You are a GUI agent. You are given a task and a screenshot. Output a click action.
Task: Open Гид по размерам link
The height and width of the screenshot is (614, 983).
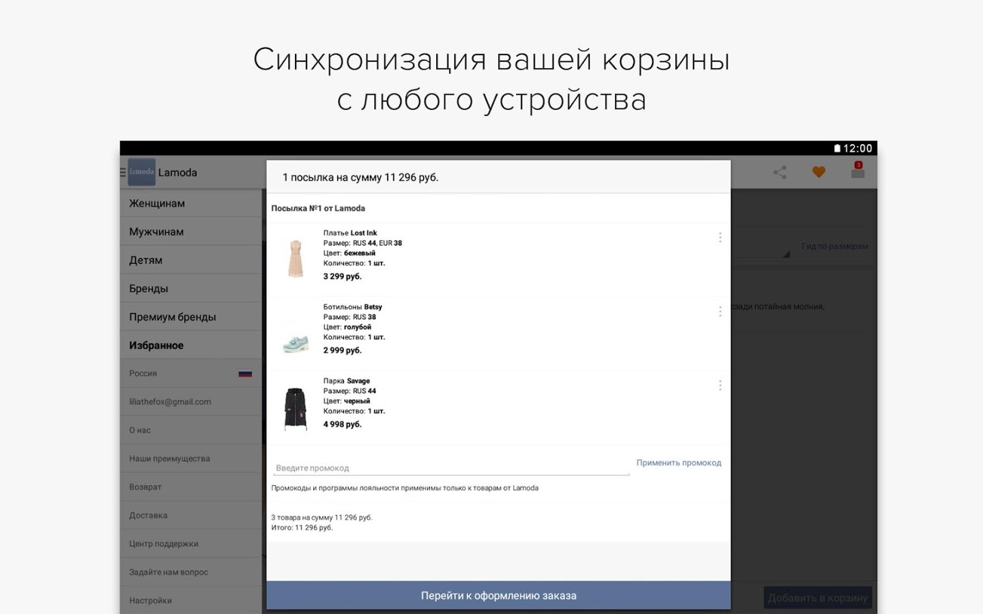point(835,246)
